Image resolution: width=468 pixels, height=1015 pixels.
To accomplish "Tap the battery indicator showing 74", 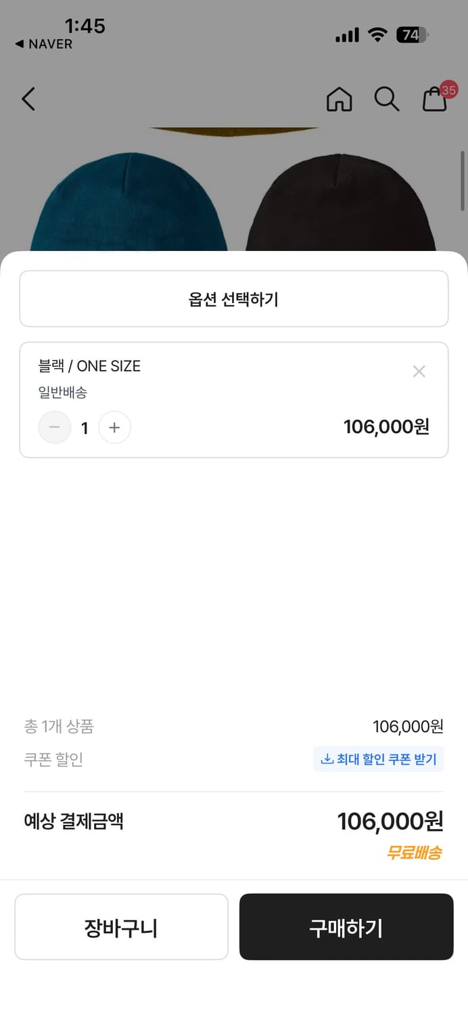I will click(x=414, y=35).
